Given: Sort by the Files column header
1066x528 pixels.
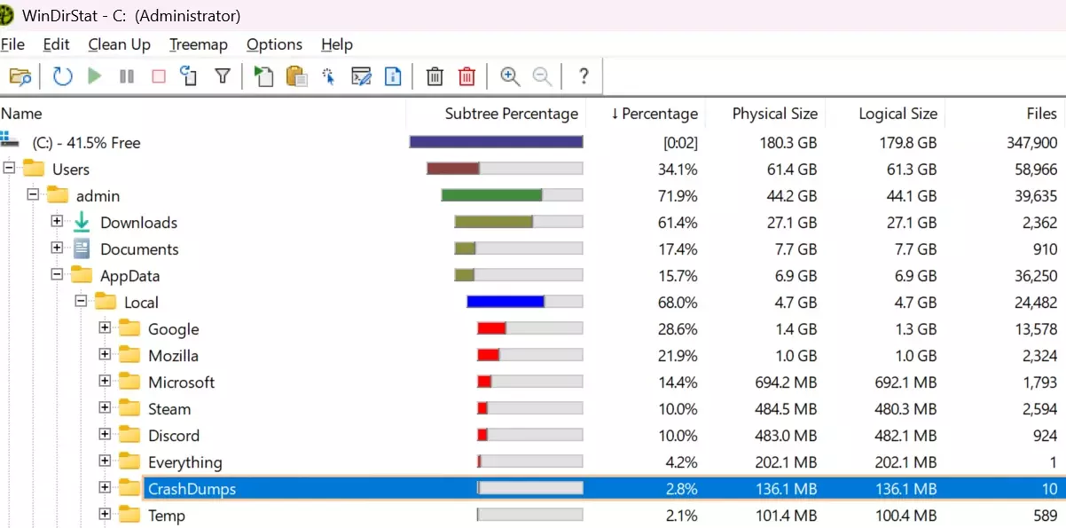Looking at the screenshot, I should 1005,114.
